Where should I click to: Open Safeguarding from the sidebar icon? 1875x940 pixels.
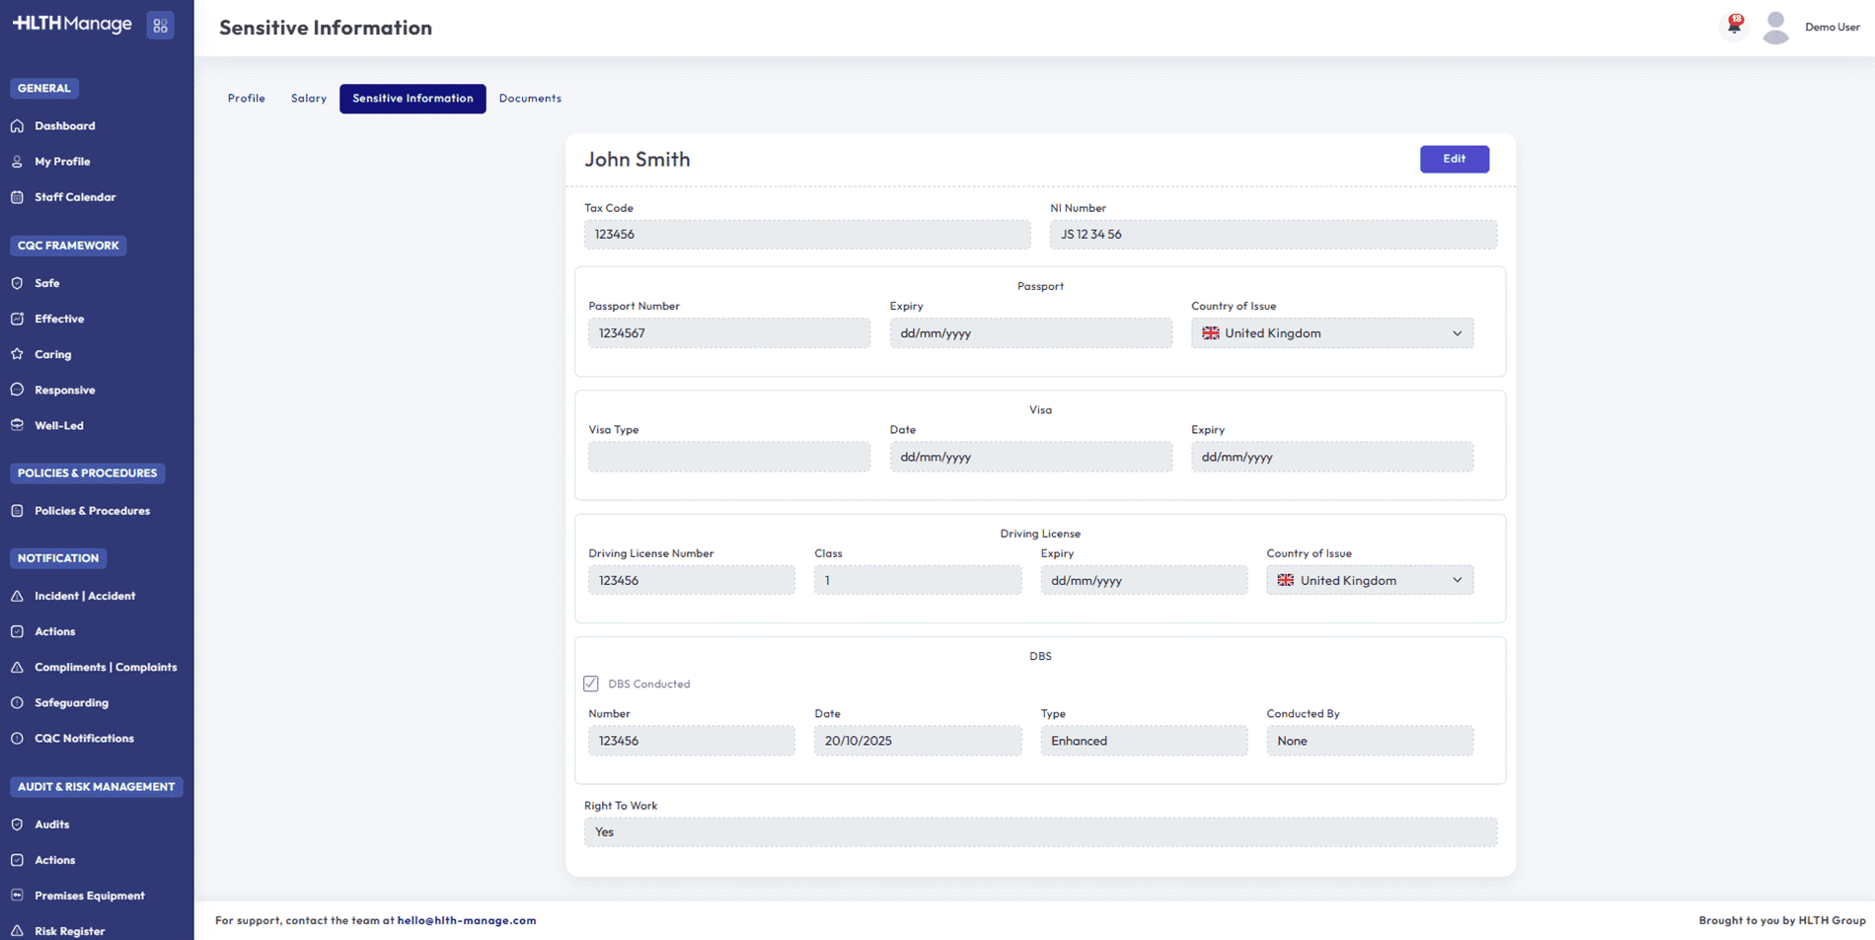tap(18, 703)
